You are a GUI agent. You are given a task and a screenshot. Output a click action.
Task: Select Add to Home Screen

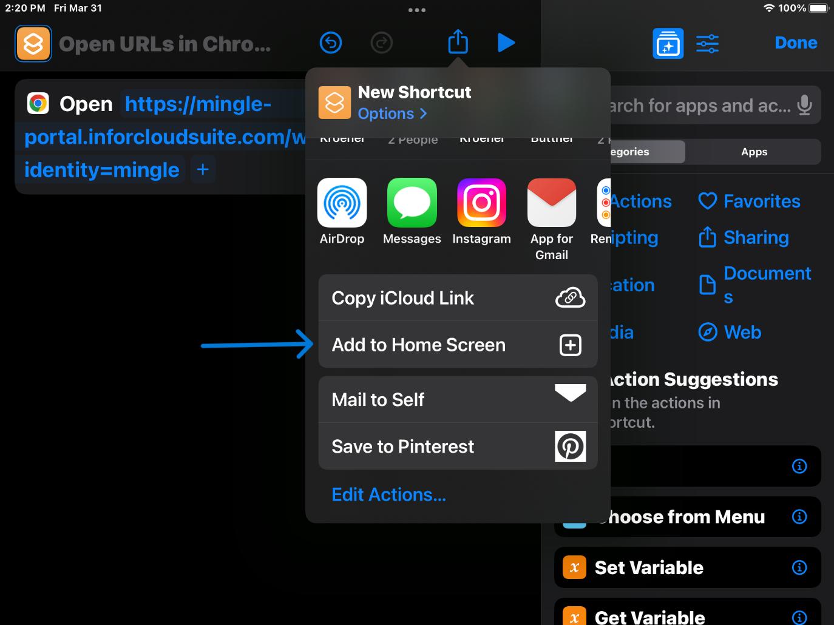(458, 345)
